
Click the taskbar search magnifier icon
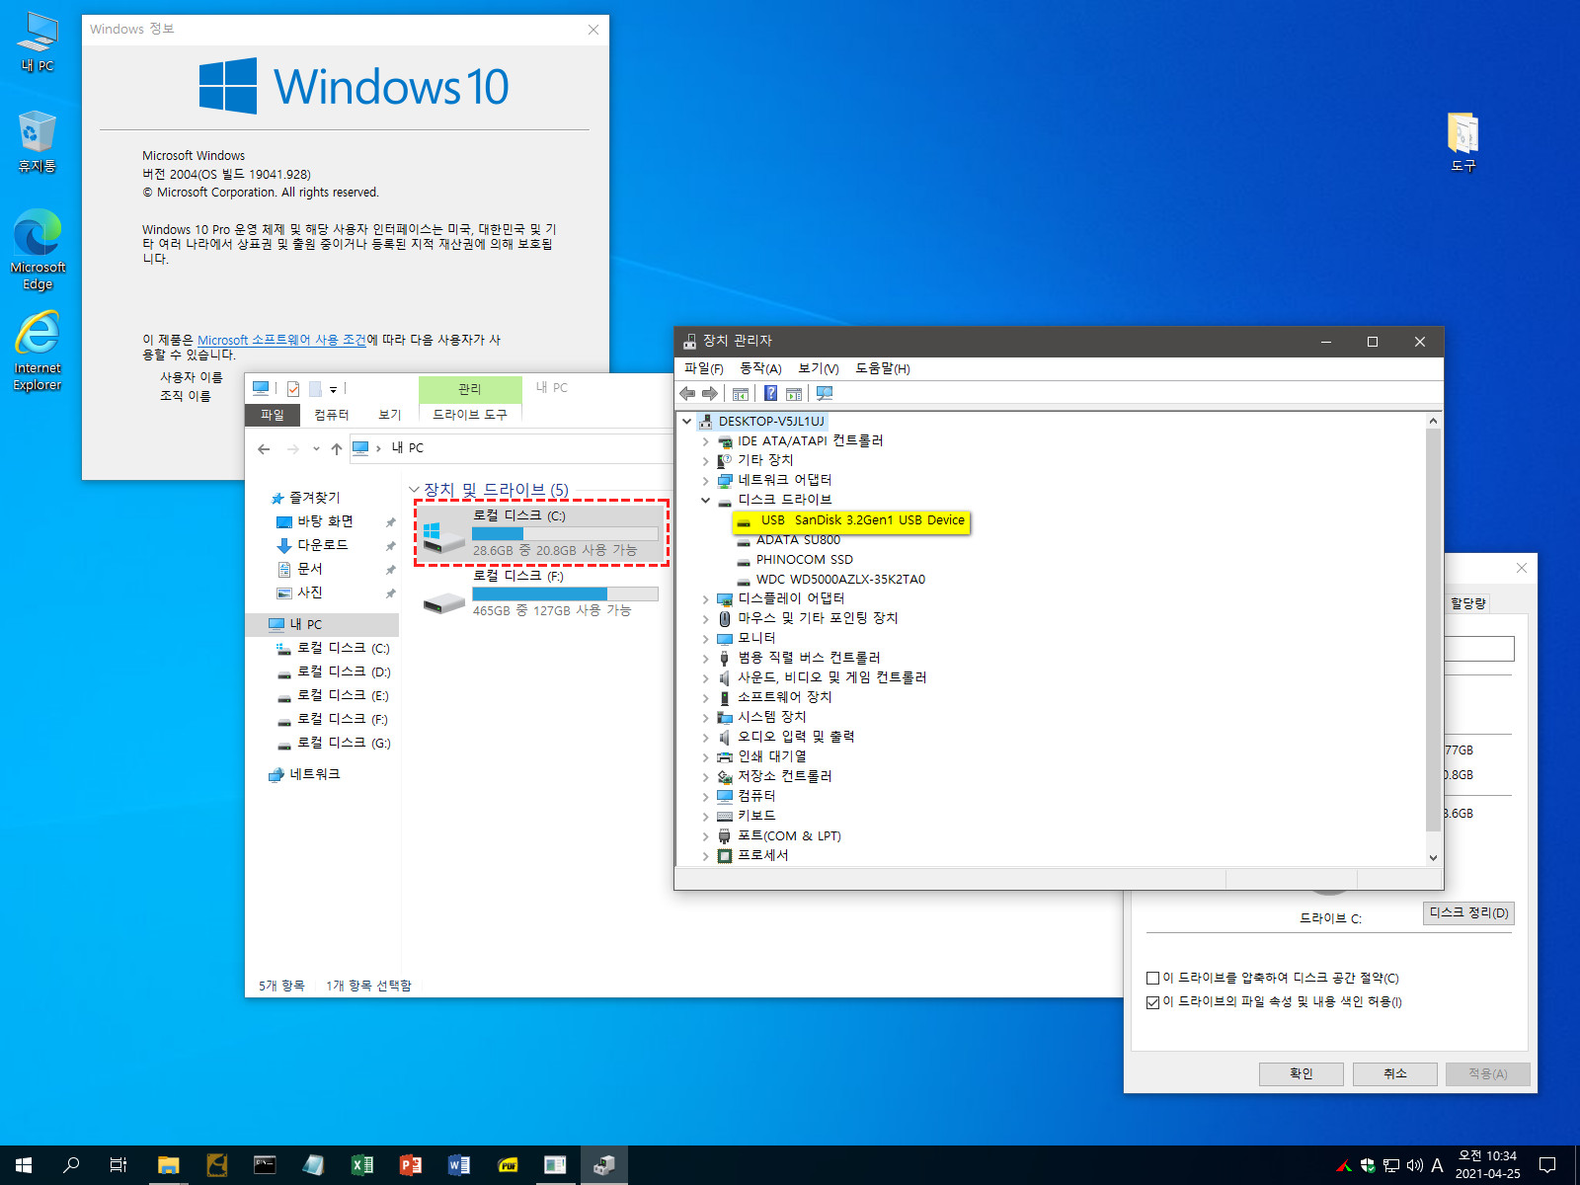click(71, 1165)
